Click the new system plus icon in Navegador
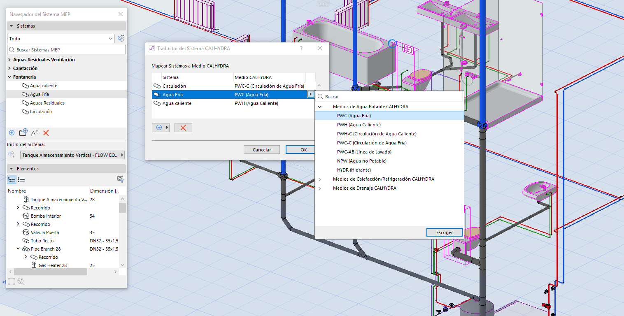The image size is (624, 316). point(12,133)
